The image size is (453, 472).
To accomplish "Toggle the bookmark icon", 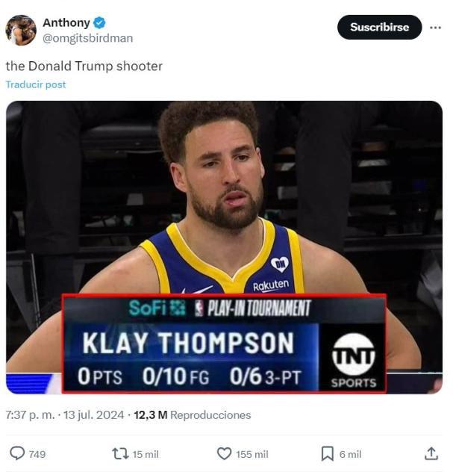I will coord(327,453).
